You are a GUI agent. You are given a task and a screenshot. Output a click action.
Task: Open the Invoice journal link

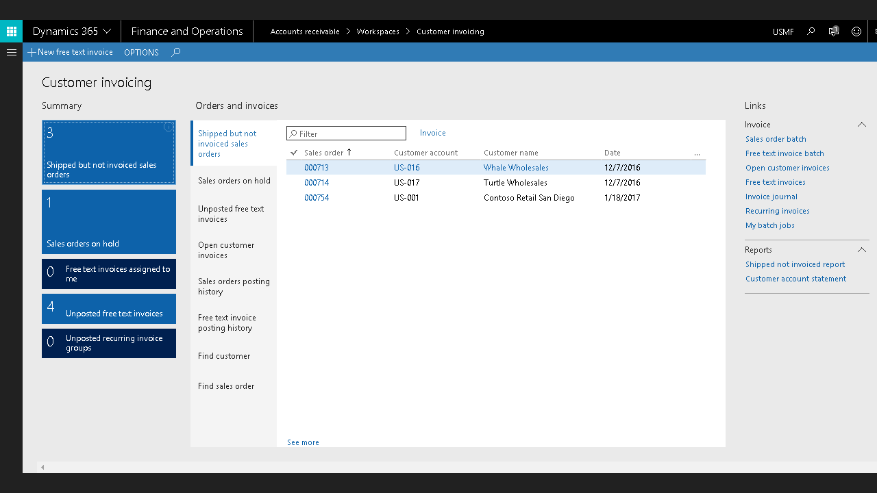tap(771, 197)
